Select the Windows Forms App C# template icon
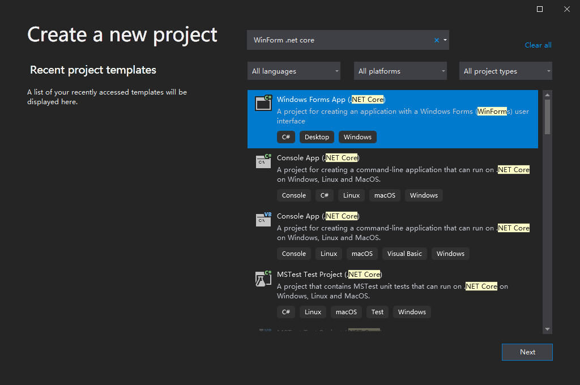580x385 pixels. (263, 102)
